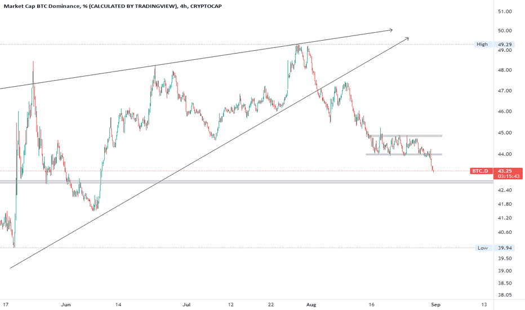This screenshot has width=525, height=310.
Task: Select the gray resistance bar near 45.00
Action: (404, 136)
